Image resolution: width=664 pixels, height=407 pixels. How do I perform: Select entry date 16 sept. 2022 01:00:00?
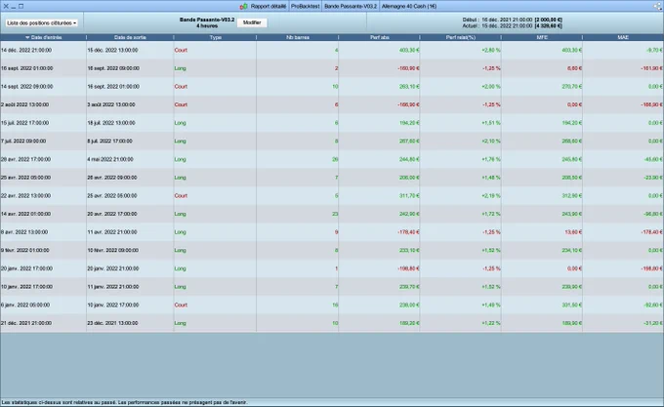[26, 68]
